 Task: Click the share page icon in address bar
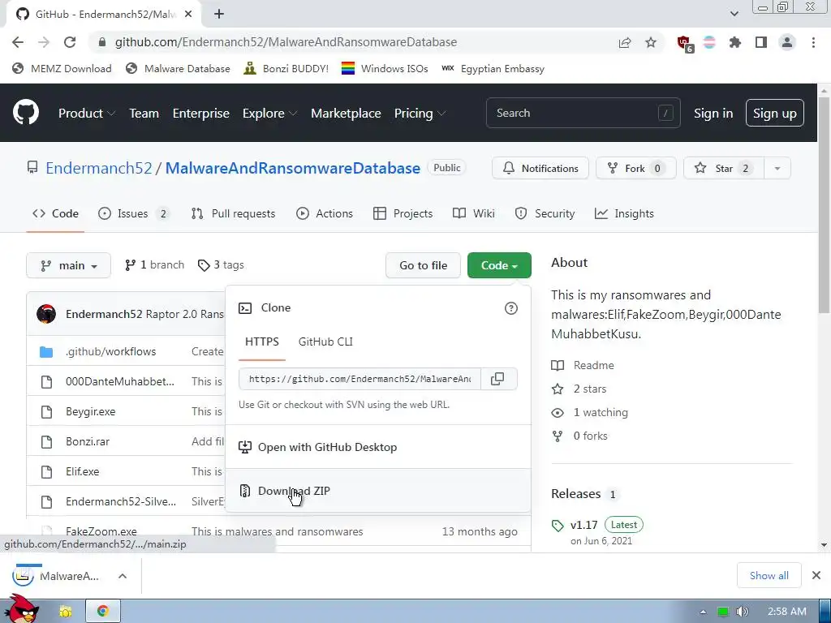click(x=625, y=42)
